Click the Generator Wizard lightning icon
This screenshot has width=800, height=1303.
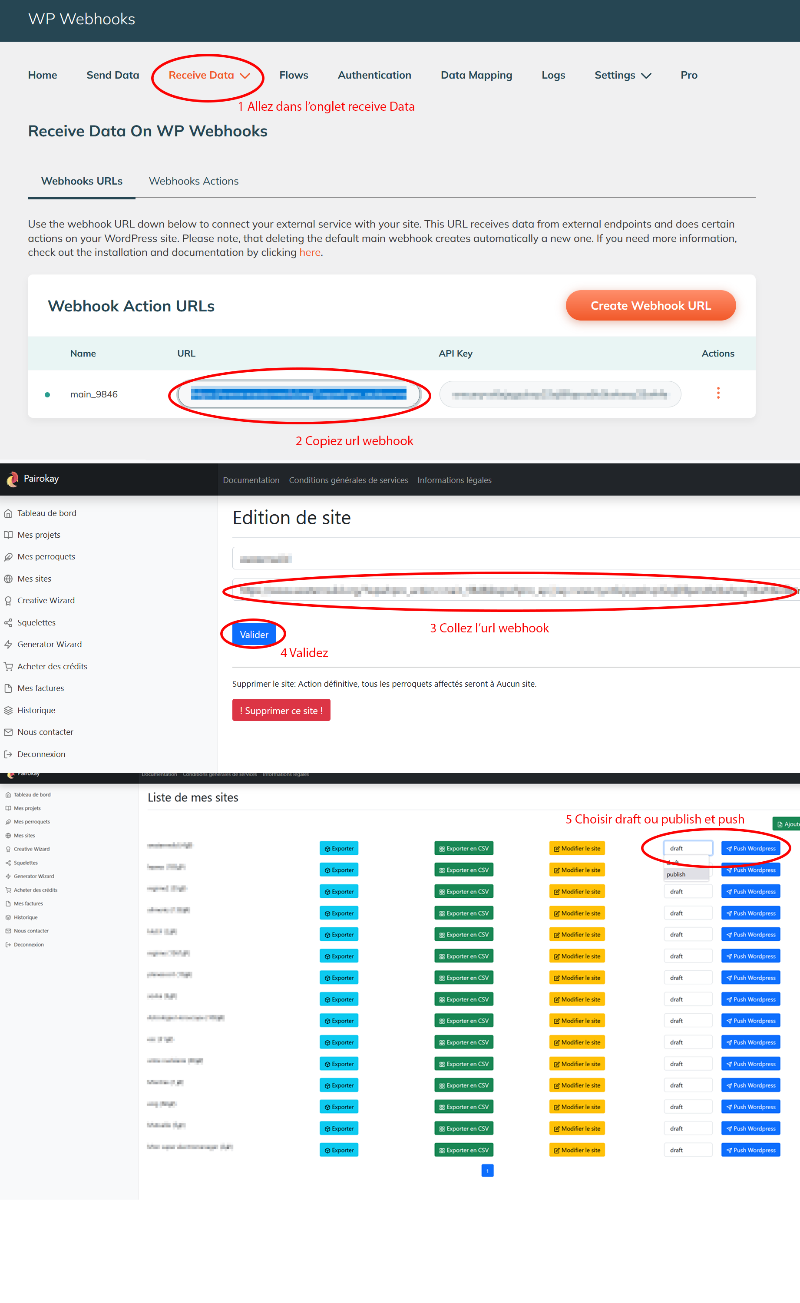[x=8, y=645]
